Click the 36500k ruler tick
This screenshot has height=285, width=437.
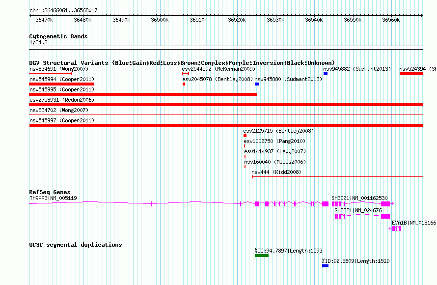point(160,20)
